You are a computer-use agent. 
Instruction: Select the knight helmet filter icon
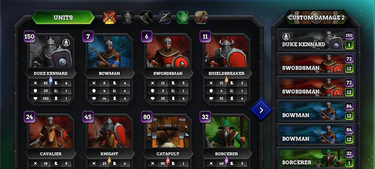pyautogui.click(x=128, y=17)
